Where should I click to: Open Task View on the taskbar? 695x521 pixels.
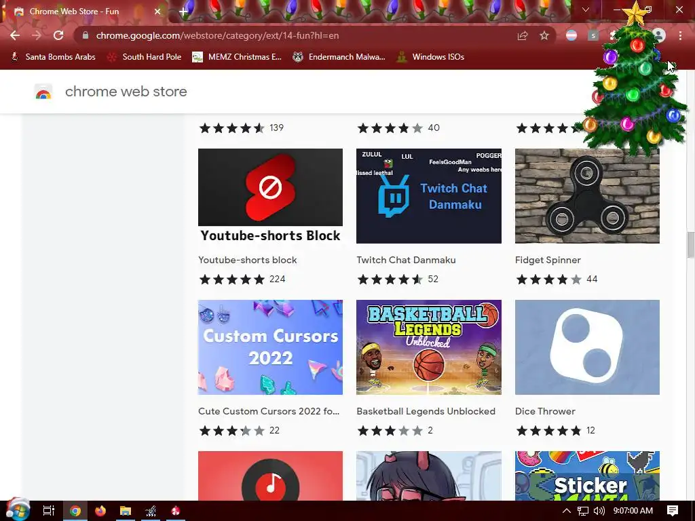[x=48, y=511]
